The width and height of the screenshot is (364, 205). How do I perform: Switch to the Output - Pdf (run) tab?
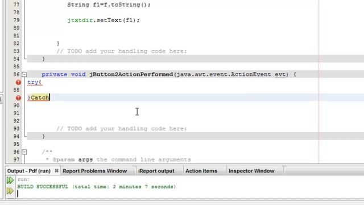pos(29,171)
